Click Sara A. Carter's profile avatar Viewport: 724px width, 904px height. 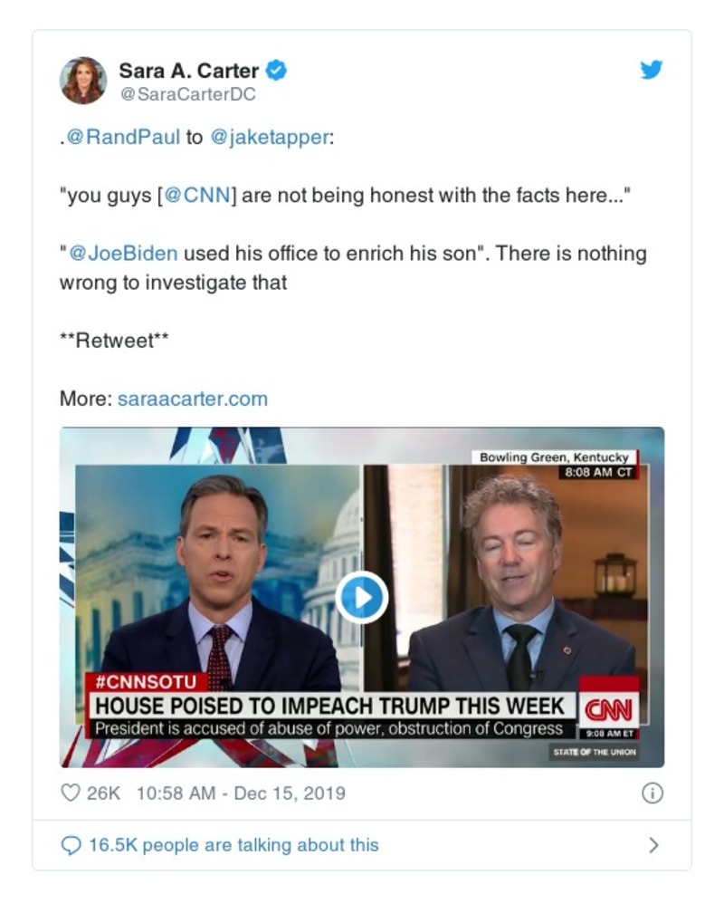(x=83, y=80)
